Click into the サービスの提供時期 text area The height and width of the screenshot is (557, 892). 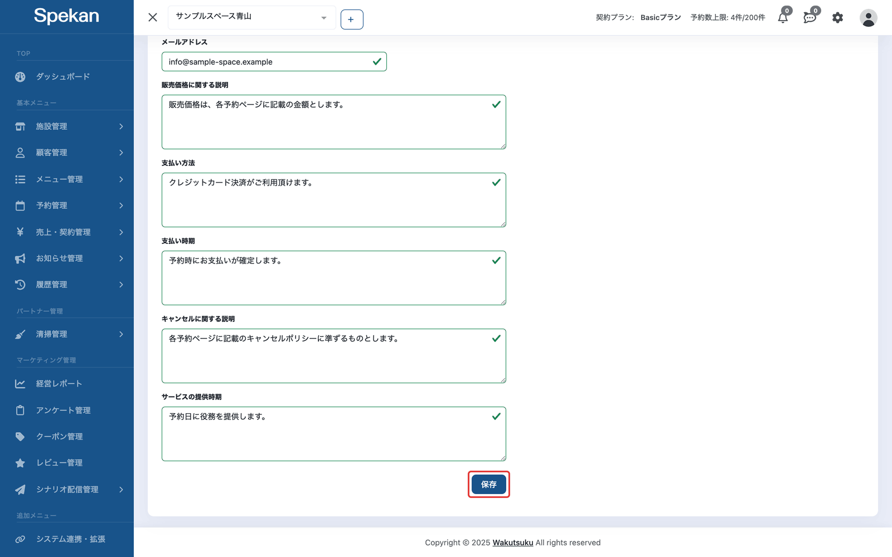pos(334,434)
